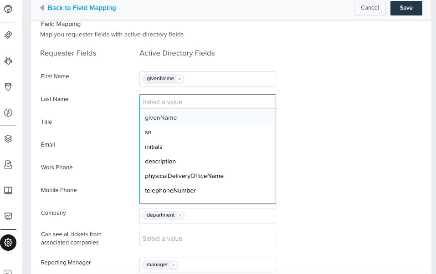Open the First Name directory field dropdown
The width and height of the screenshot is (436, 274).
(208, 79)
